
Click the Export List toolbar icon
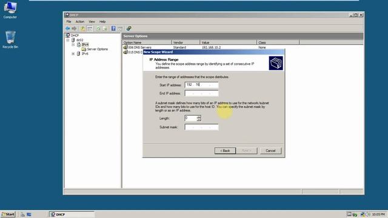[x=105, y=28]
